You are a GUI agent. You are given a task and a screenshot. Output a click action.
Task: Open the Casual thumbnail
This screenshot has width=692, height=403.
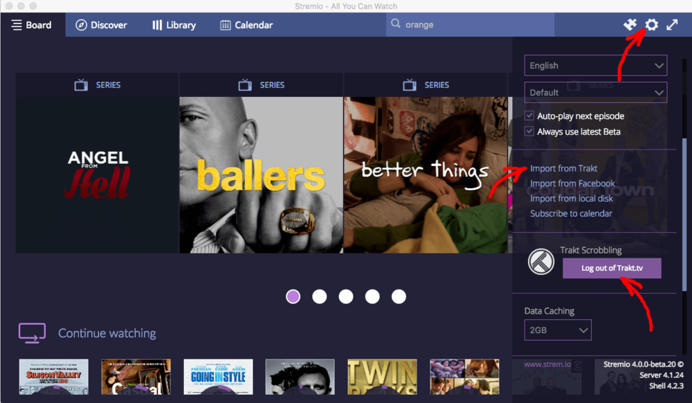click(136, 377)
